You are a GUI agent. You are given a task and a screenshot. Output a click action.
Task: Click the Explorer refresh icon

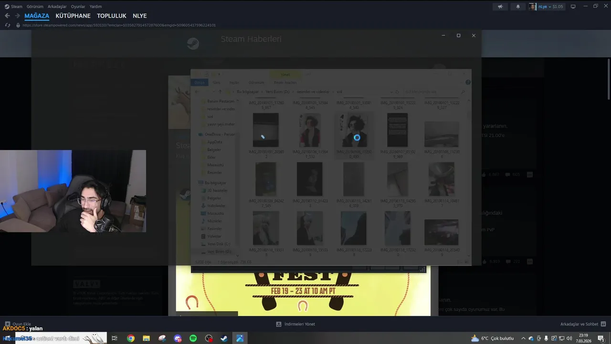click(397, 91)
